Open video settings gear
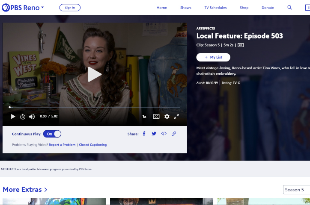This screenshot has width=310, height=205. pos(167,117)
